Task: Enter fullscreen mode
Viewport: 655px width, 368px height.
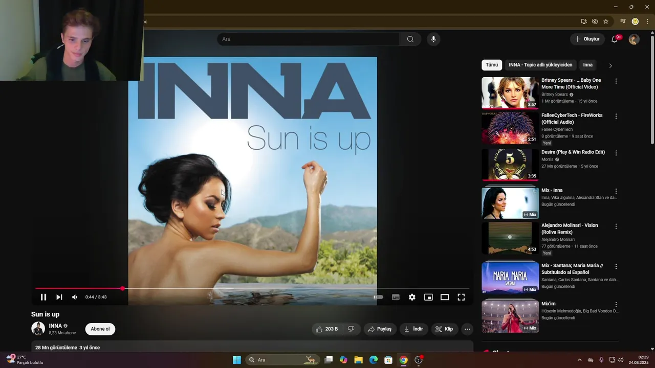Action: click(x=461, y=297)
